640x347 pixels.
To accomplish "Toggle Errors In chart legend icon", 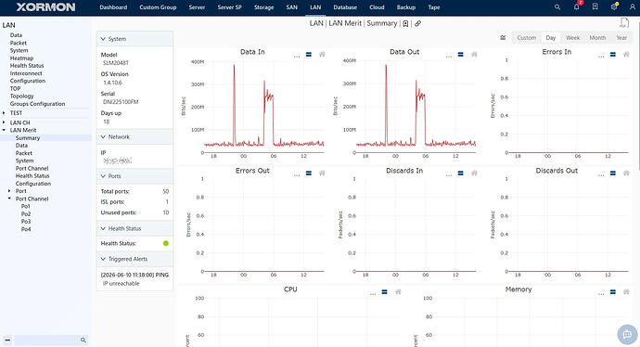I will [x=613, y=55].
